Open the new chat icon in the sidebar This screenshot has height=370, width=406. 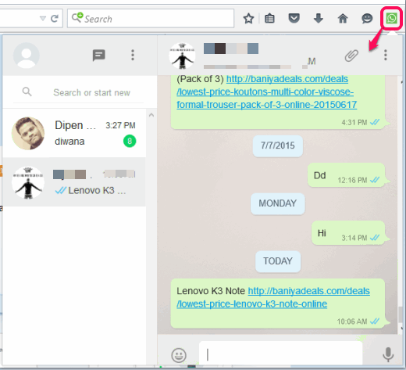[99, 56]
